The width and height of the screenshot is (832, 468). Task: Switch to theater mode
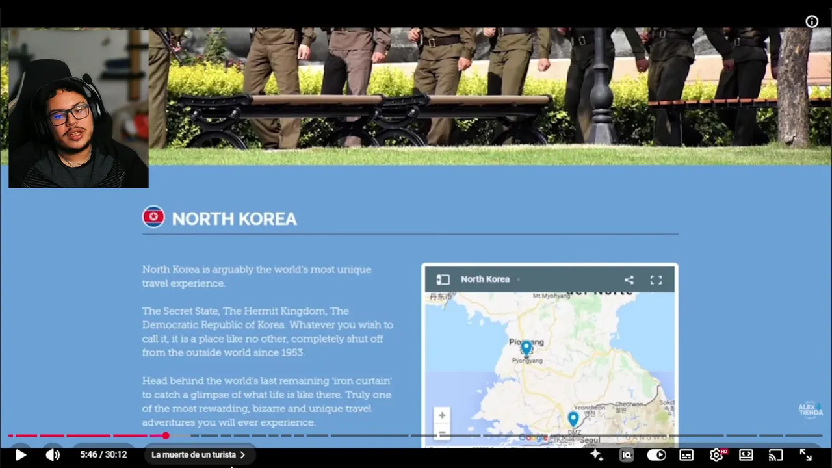[x=746, y=455]
